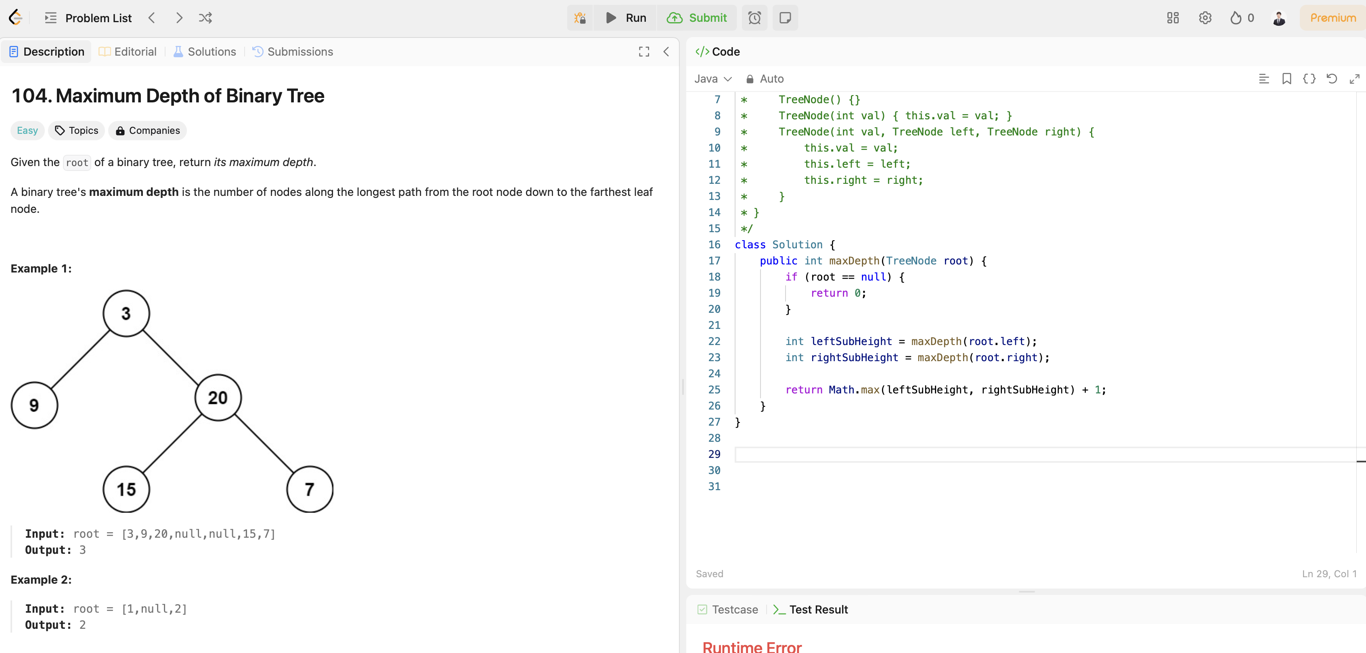The height and width of the screenshot is (653, 1366).
Task: Open the layout grid icon
Action: 1173,18
